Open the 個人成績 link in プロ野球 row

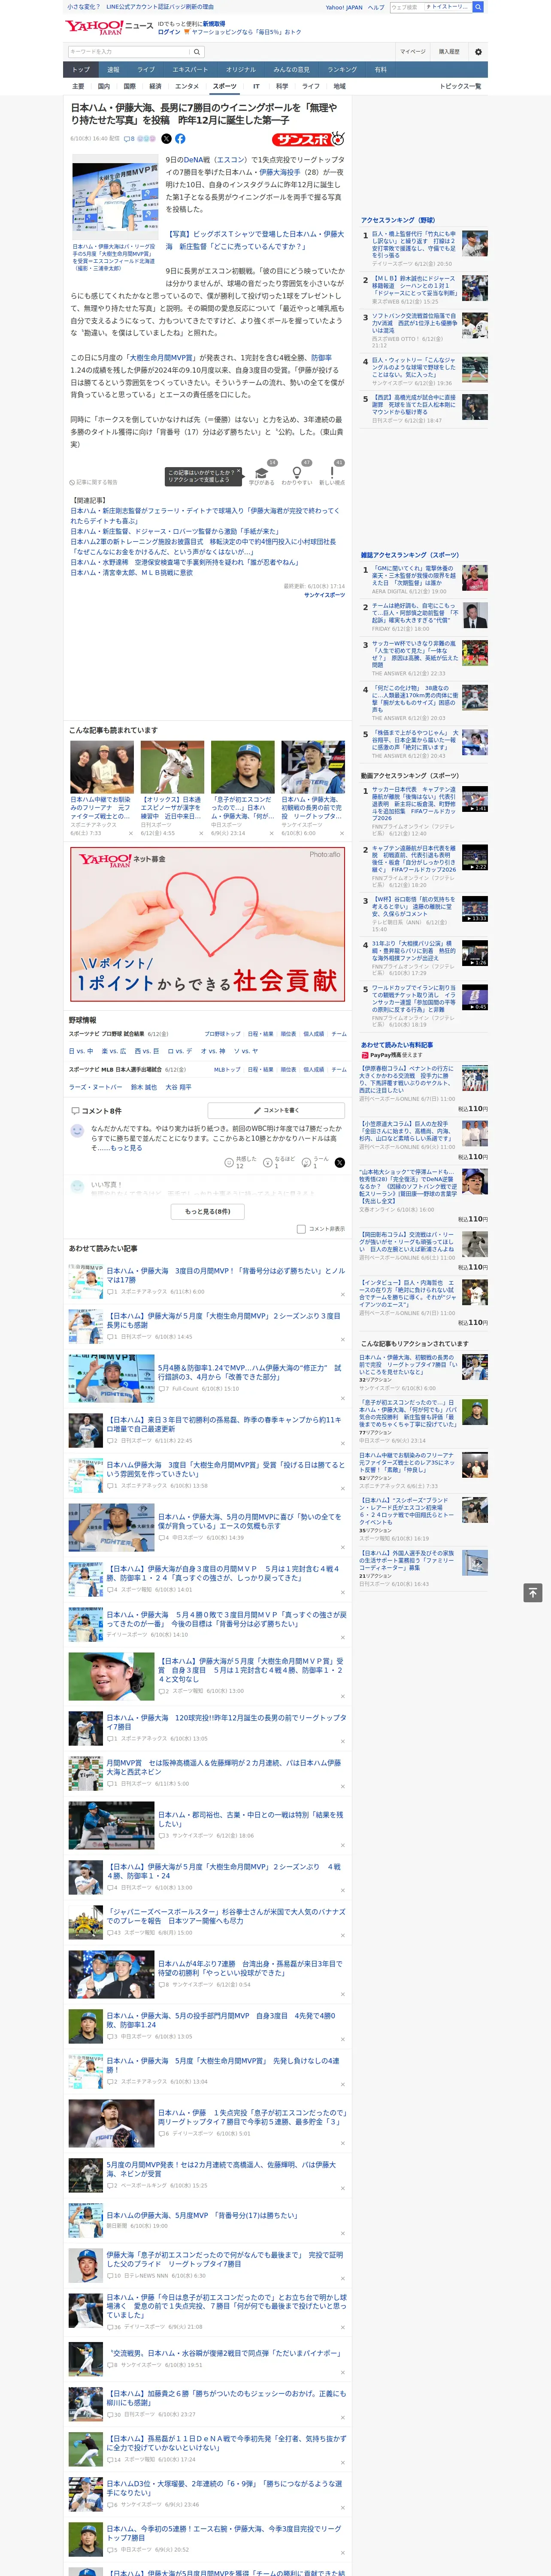(x=314, y=1034)
